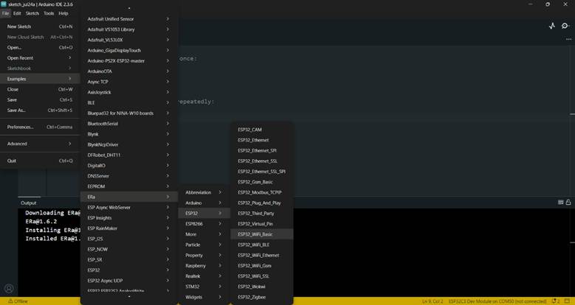Open ESP32_Plug_And_Play example
Viewport: 575px width, 305px height.
click(x=262, y=203)
